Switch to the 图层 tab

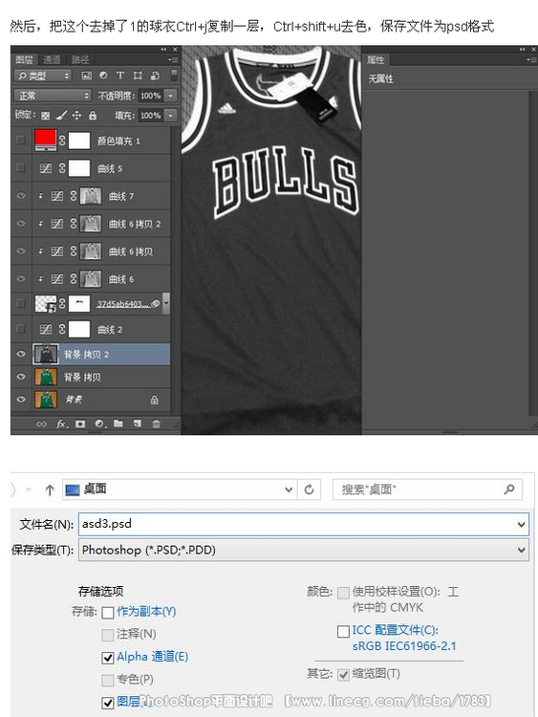pos(24,59)
